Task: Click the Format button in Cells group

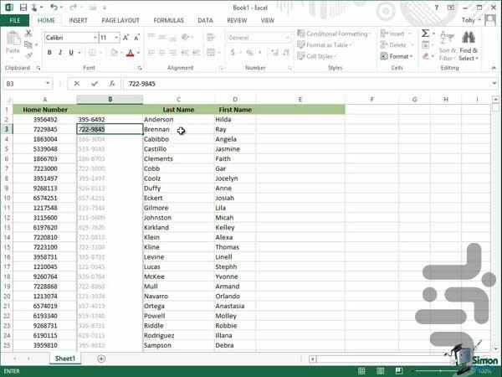Action: point(398,56)
